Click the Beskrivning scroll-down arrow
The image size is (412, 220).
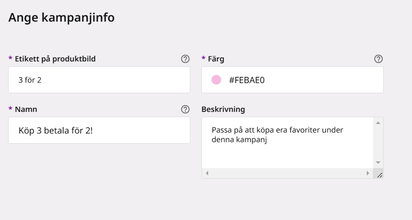(x=378, y=162)
